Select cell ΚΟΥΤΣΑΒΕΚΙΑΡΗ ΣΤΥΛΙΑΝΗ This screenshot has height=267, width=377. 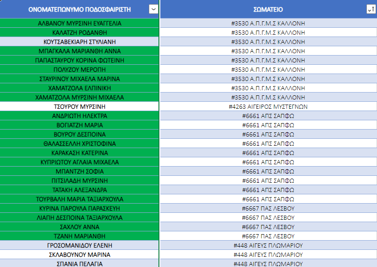(x=79, y=42)
